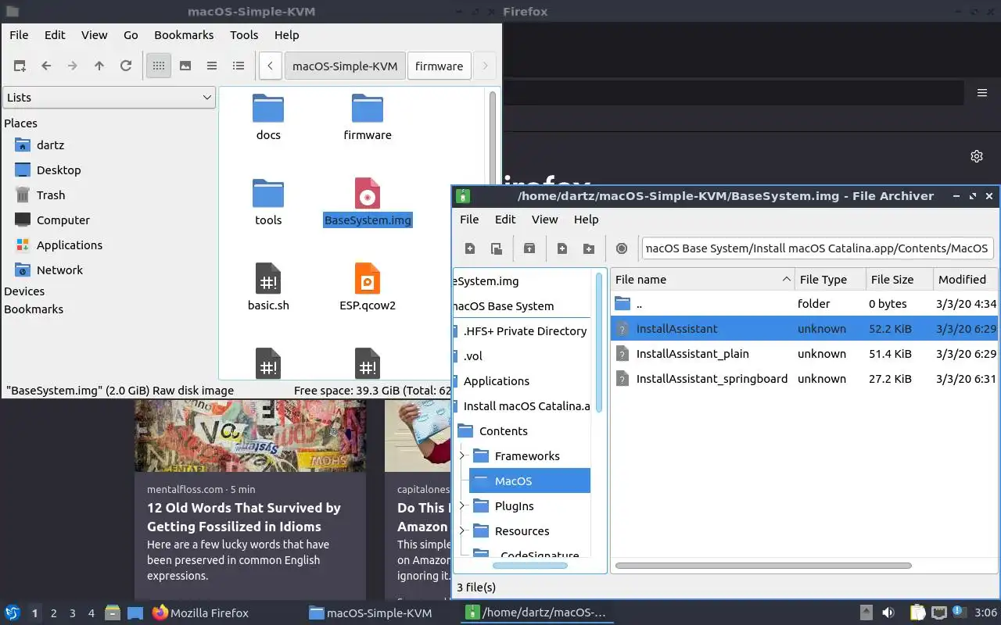Screen dimensions: 1001x625
Task: Open Tools menu in file manager
Action: [x=244, y=35]
